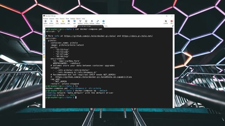225x126 pixels.
Task: Switch to the Macros sidebar tab
Action: point(44,49)
